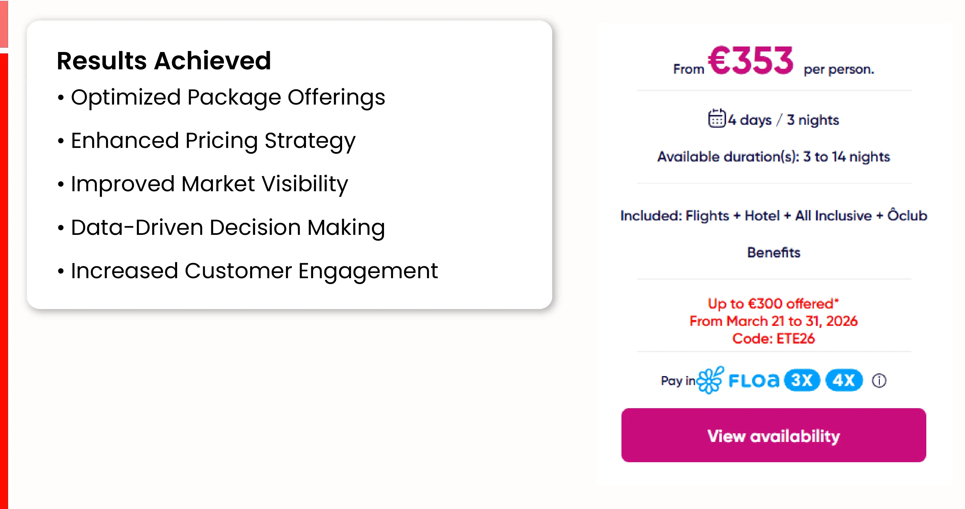Click the Results Achieved heading
The image size is (965, 509).
[164, 61]
